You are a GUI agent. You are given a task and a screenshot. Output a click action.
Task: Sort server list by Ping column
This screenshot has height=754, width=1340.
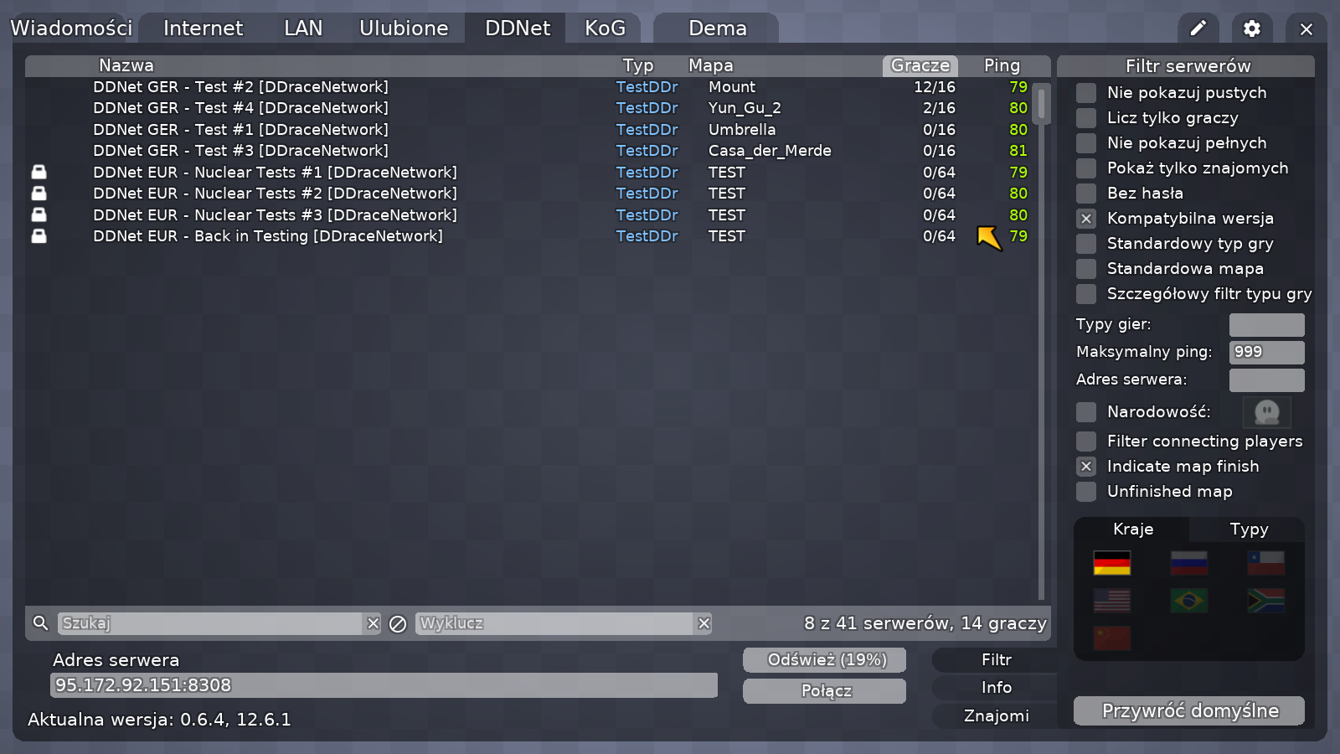pyautogui.click(x=1002, y=65)
